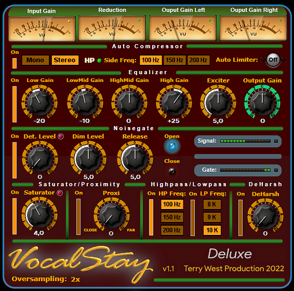294x291 pixels.
Task: Click the Signal level meter
Action: [x=245, y=141]
